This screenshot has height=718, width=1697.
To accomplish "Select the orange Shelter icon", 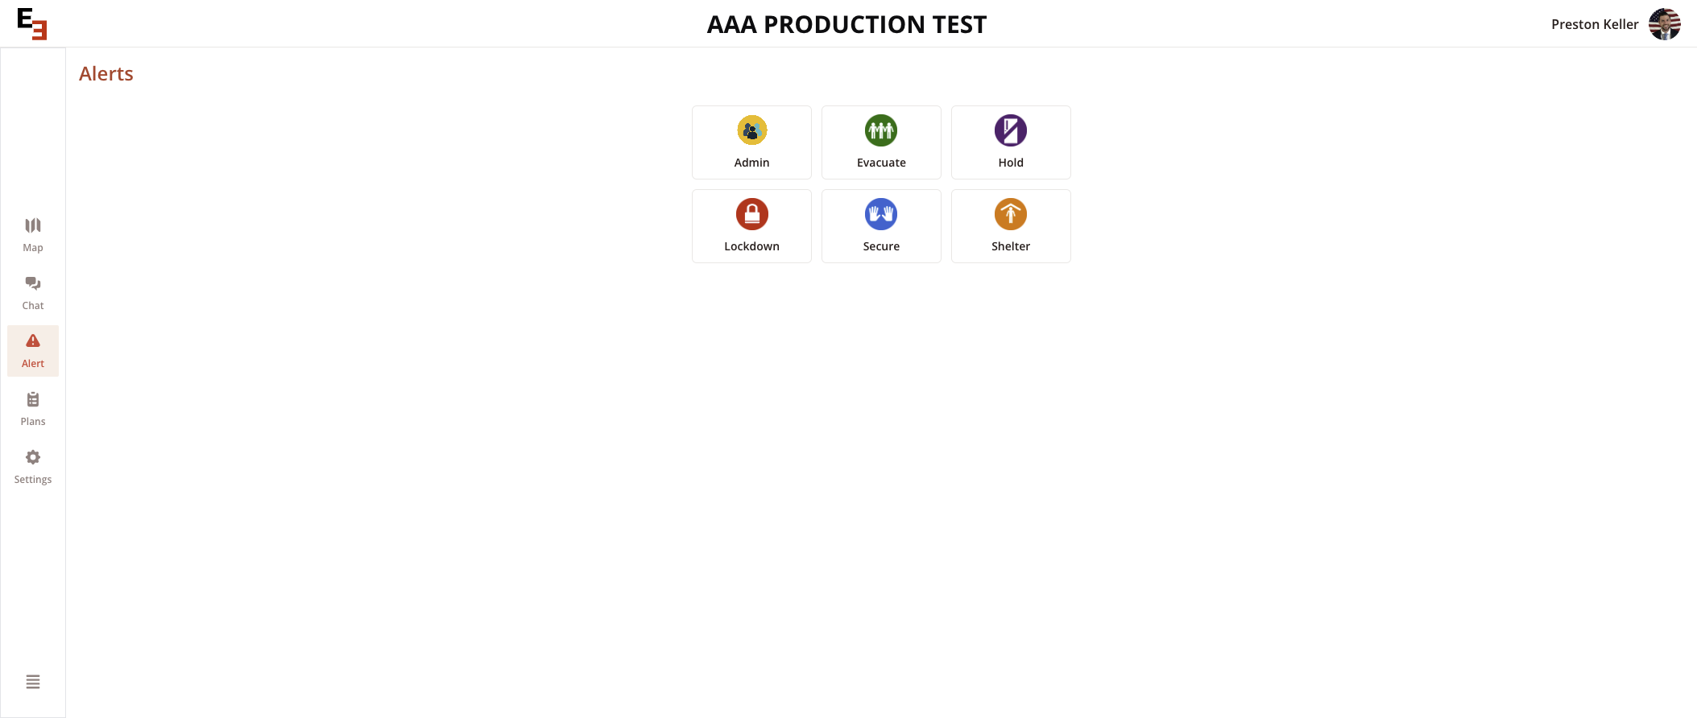I will click(1011, 214).
